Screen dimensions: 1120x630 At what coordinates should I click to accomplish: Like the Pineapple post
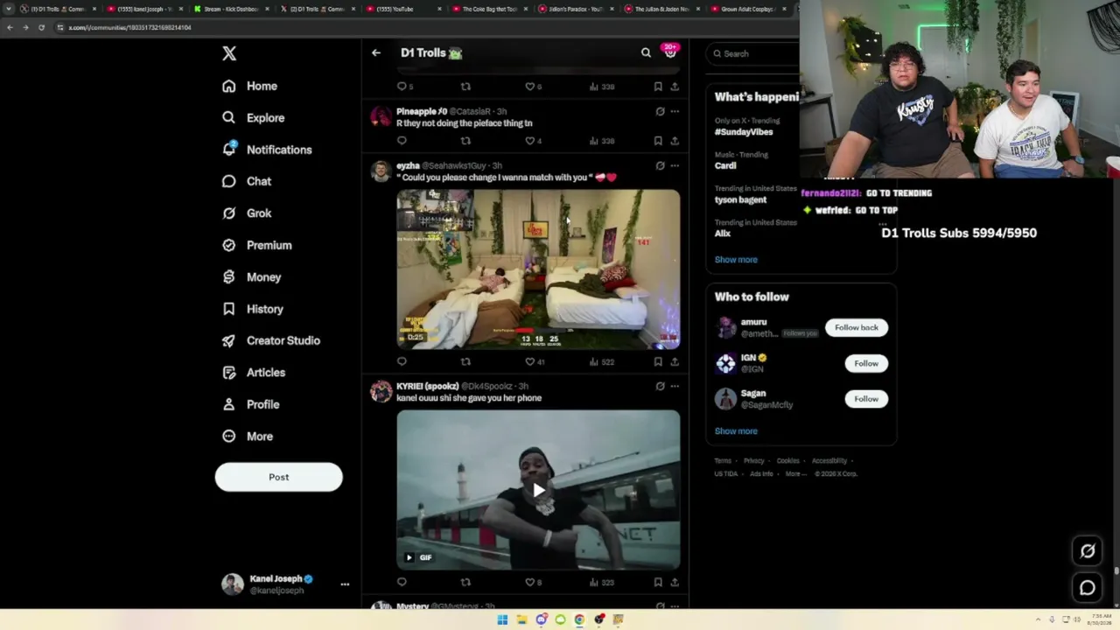529,140
